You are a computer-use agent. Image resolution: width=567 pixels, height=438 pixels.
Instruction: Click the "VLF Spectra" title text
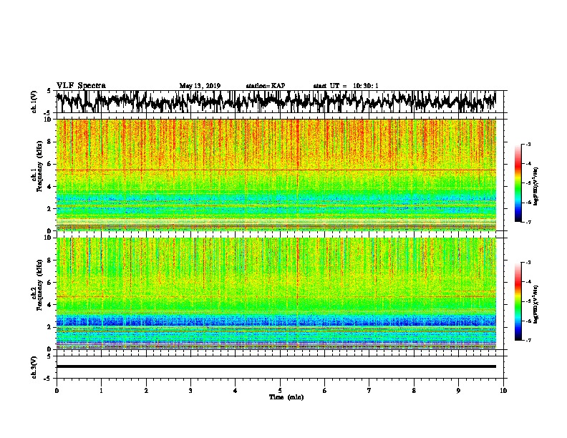tap(81, 86)
